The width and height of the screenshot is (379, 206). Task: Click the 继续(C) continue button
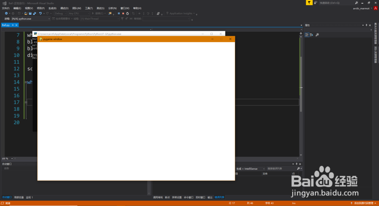click(x=99, y=13)
